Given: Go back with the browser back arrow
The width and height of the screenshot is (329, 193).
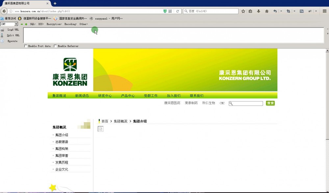Looking at the screenshot, I should [4, 11].
